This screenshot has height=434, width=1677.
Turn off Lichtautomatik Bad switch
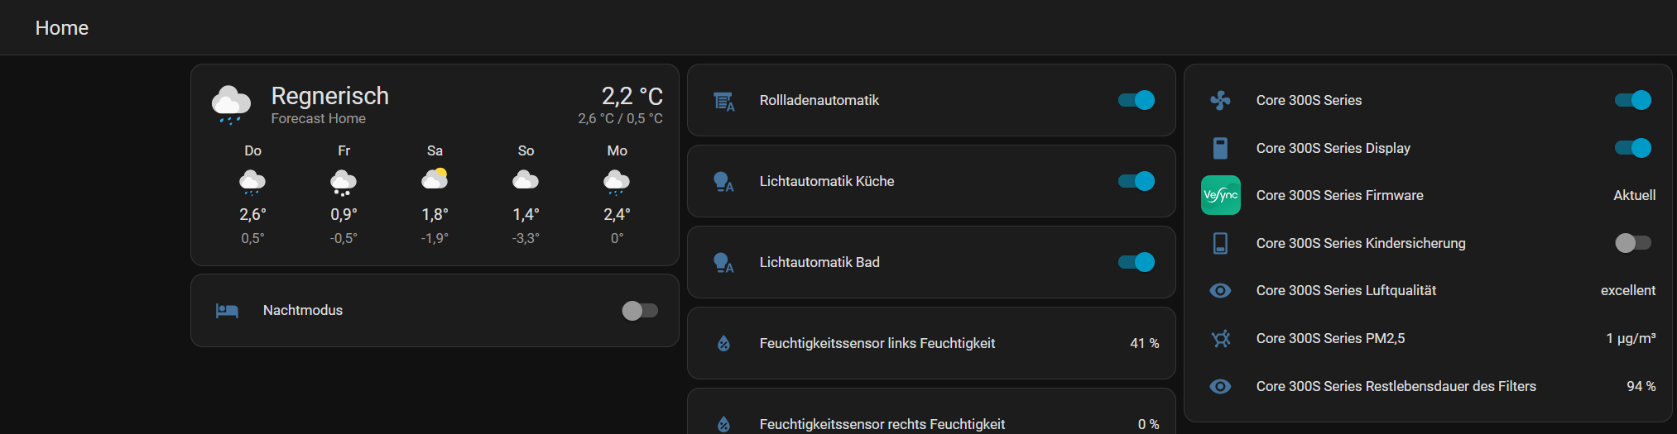point(1136,262)
